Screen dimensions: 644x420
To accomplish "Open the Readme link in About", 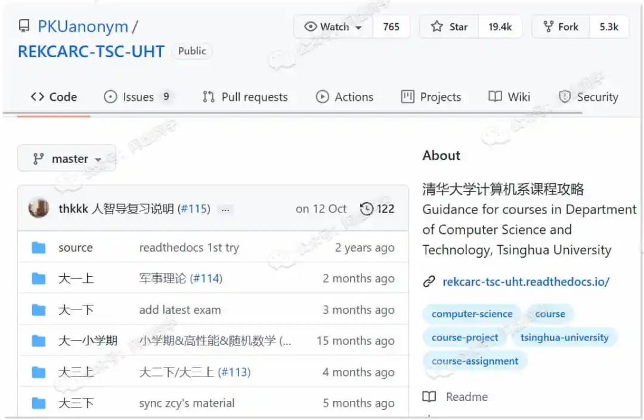I will coord(467,397).
